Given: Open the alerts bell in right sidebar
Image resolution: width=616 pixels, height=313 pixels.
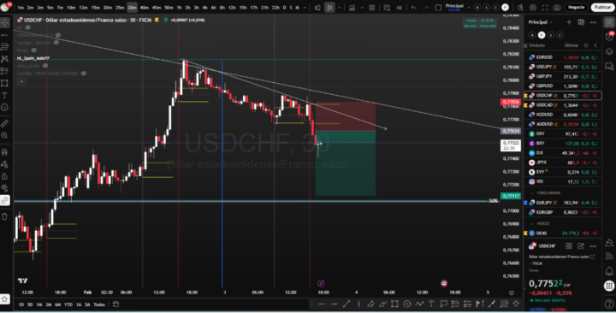Looking at the screenshot, I should point(609,270).
